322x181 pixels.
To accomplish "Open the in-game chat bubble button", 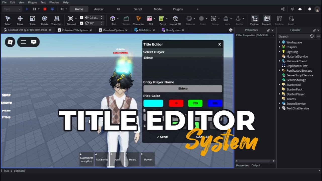I will point(34,42).
